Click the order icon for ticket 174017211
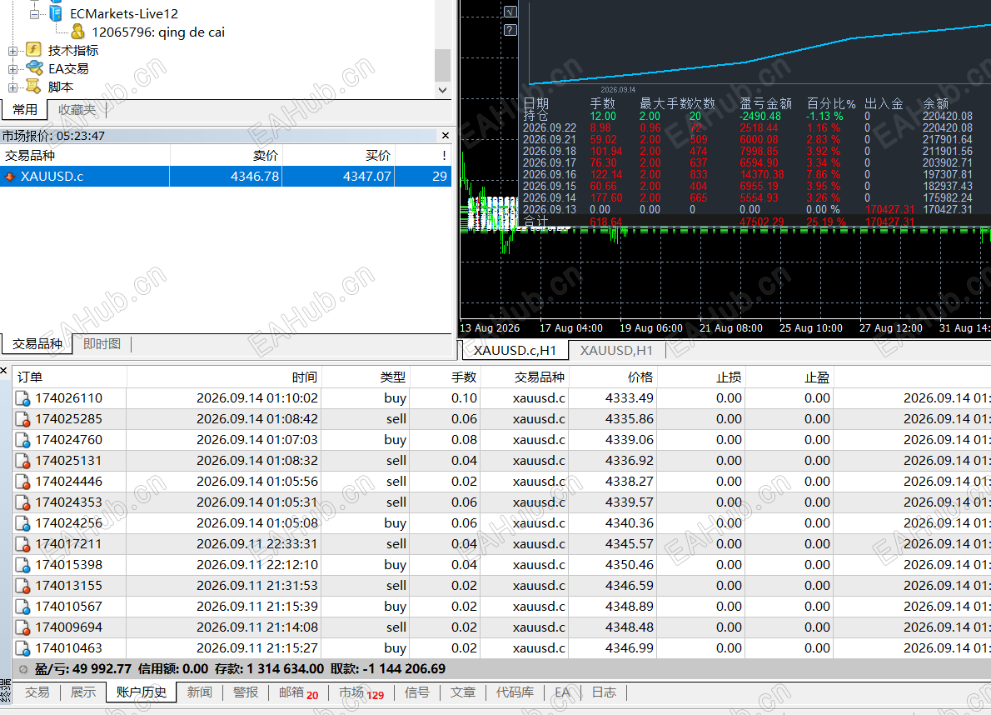 pyautogui.click(x=22, y=544)
